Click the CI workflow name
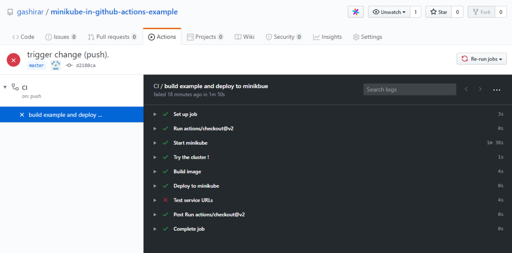Screen dimensions: 512x253 pos(25,88)
